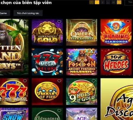Tap heart on gorilla Megaways tile
133x120 pixels.
(x=25, y=21)
